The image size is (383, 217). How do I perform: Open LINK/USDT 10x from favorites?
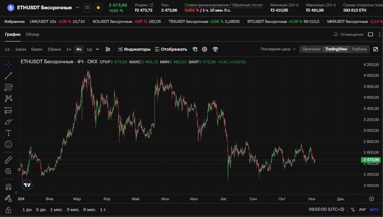[x=57, y=22]
